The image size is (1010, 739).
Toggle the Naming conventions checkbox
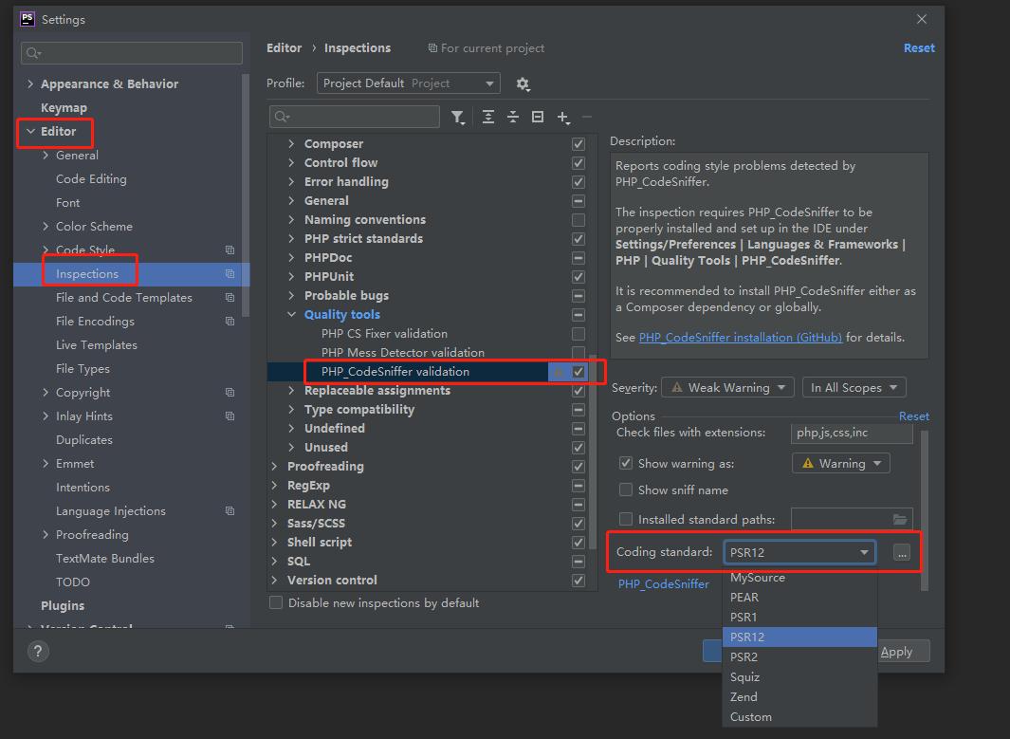tap(578, 220)
